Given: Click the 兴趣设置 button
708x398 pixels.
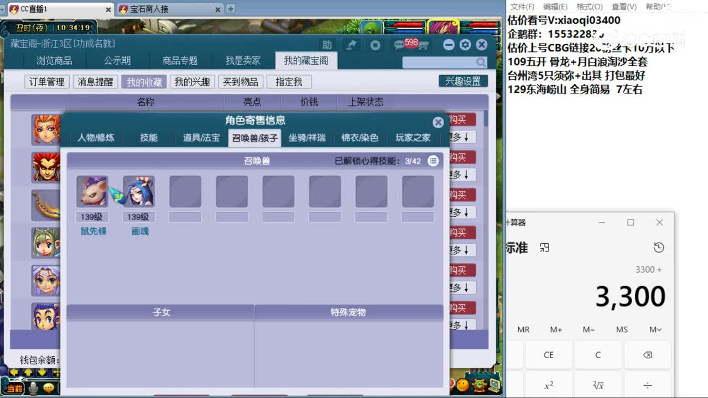Looking at the screenshot, I should pyautogui.click(x=464, y=80).
